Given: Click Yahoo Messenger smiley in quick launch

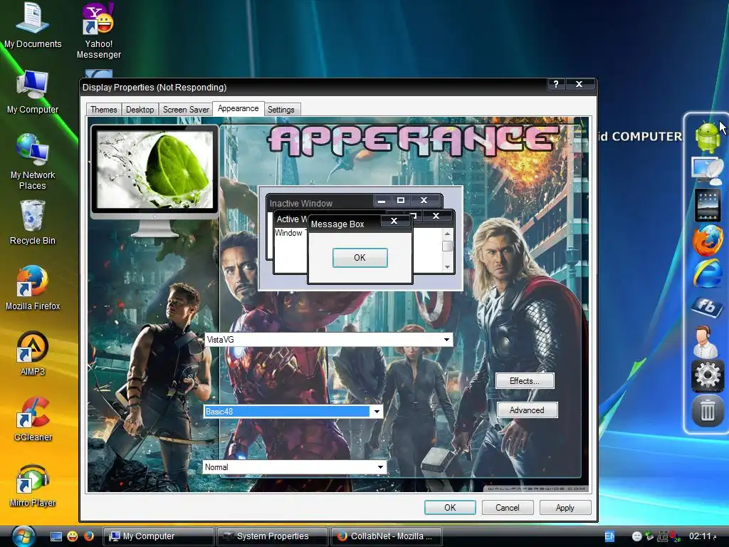Looking at the screenshot, I should pyautogui.click(x=73, y=536).
